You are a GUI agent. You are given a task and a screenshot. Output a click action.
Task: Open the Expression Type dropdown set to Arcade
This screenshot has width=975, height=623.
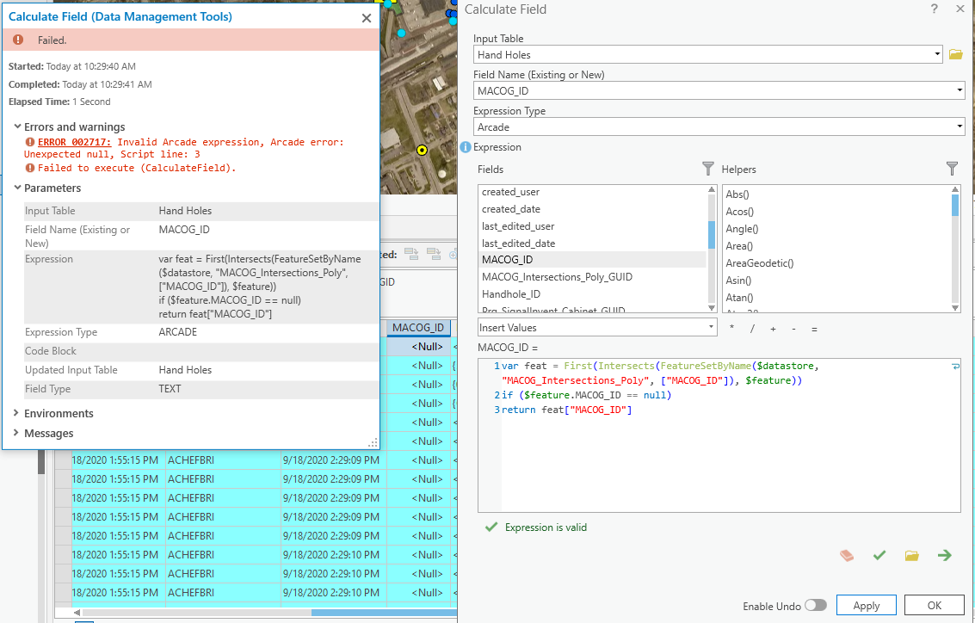point(719,127)
